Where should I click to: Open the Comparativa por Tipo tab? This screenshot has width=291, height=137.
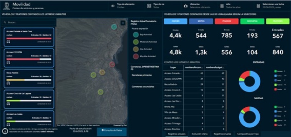[248, 133]
